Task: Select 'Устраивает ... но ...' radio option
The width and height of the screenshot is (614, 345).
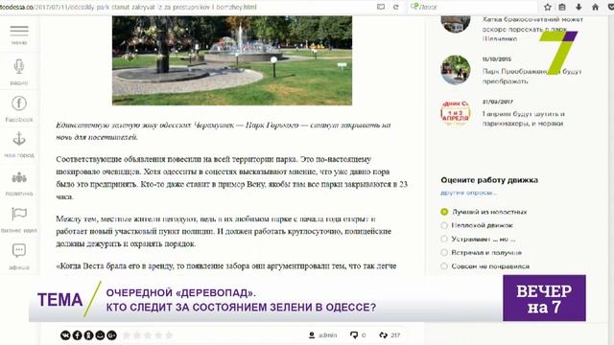Action: point(444,239)
